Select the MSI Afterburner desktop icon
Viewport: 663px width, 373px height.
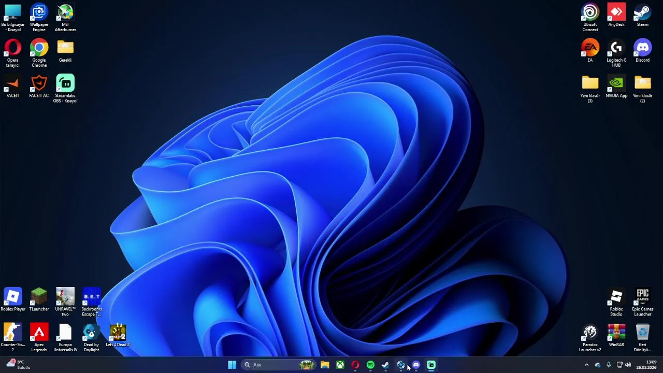click(x=65, y=18)
